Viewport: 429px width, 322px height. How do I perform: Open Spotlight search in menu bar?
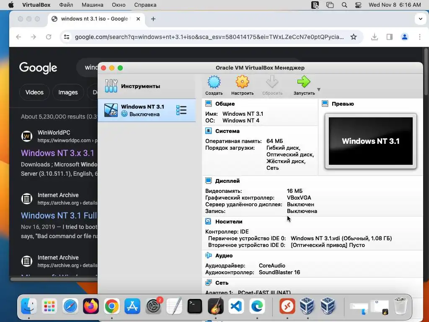[344, 5]
